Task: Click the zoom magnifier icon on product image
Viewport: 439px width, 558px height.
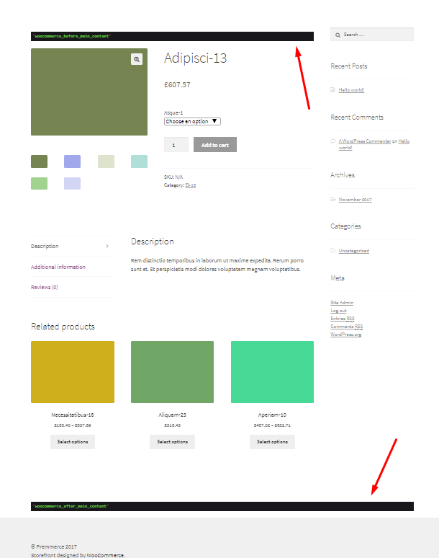Action: (x=137, y=59)
